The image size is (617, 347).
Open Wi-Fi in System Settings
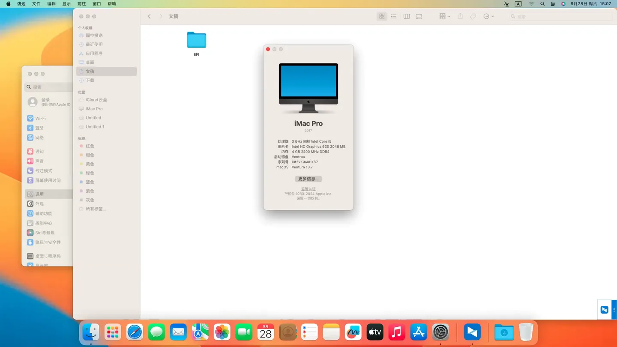coord(49,118)
